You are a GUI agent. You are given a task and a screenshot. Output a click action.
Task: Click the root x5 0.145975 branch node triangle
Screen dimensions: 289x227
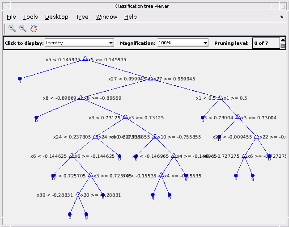coord(85,59)
